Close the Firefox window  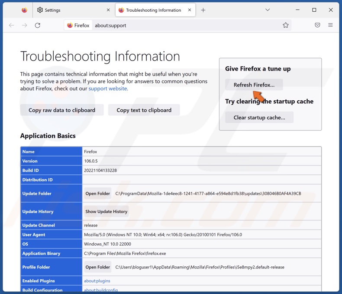331,10
